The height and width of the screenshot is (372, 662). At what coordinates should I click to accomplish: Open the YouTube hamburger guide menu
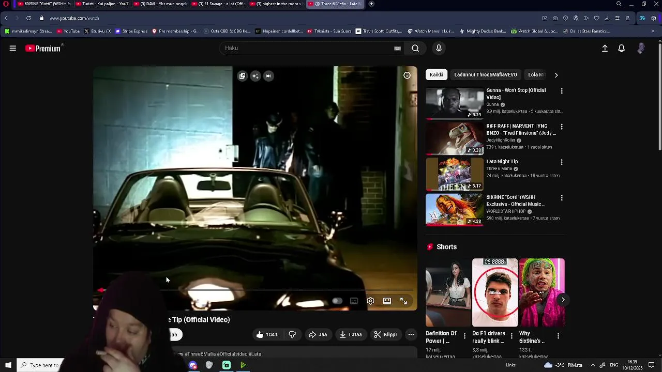13,48
